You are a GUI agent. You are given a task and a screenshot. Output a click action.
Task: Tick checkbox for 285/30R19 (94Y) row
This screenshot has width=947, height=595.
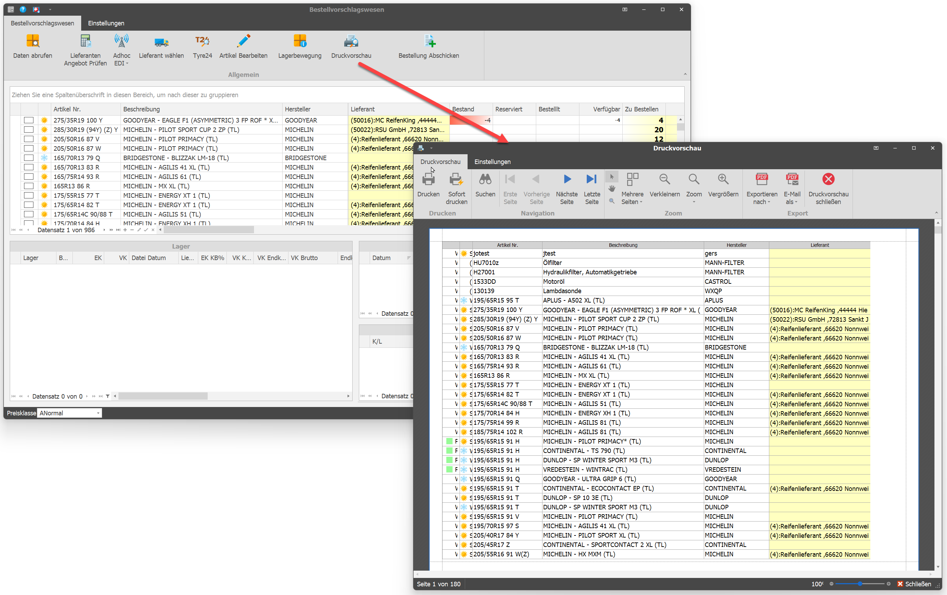(29, 130)
